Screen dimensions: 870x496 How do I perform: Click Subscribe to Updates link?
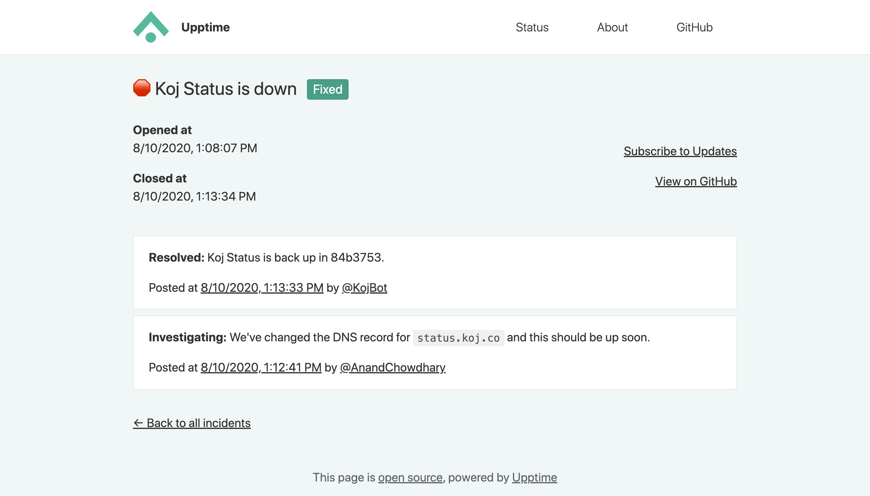click(680, 151)
